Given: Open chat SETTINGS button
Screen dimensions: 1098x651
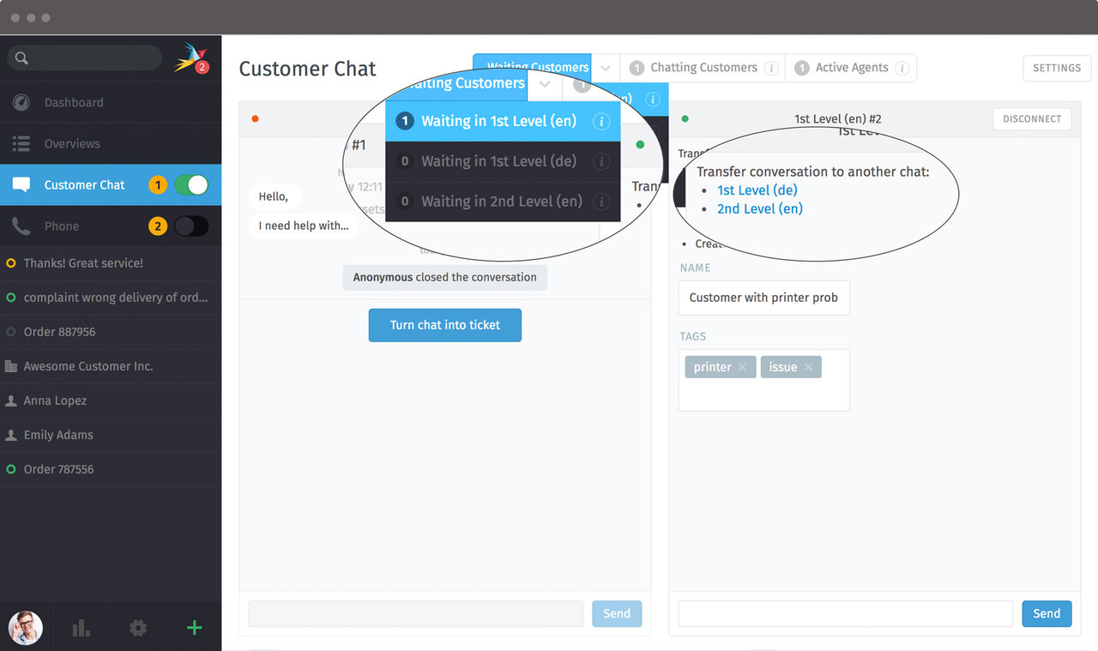Looking at the screenshot, I should (x=1057, y=68).
